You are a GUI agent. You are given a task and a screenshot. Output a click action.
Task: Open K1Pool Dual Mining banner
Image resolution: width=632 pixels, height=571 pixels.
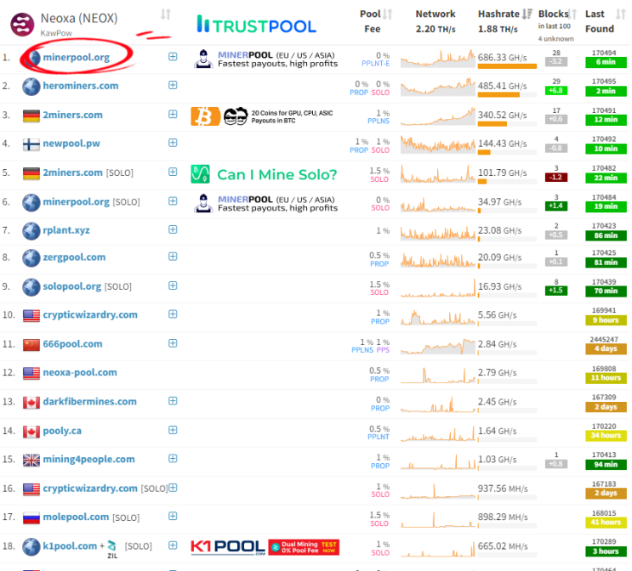click(x=265, y=547)
